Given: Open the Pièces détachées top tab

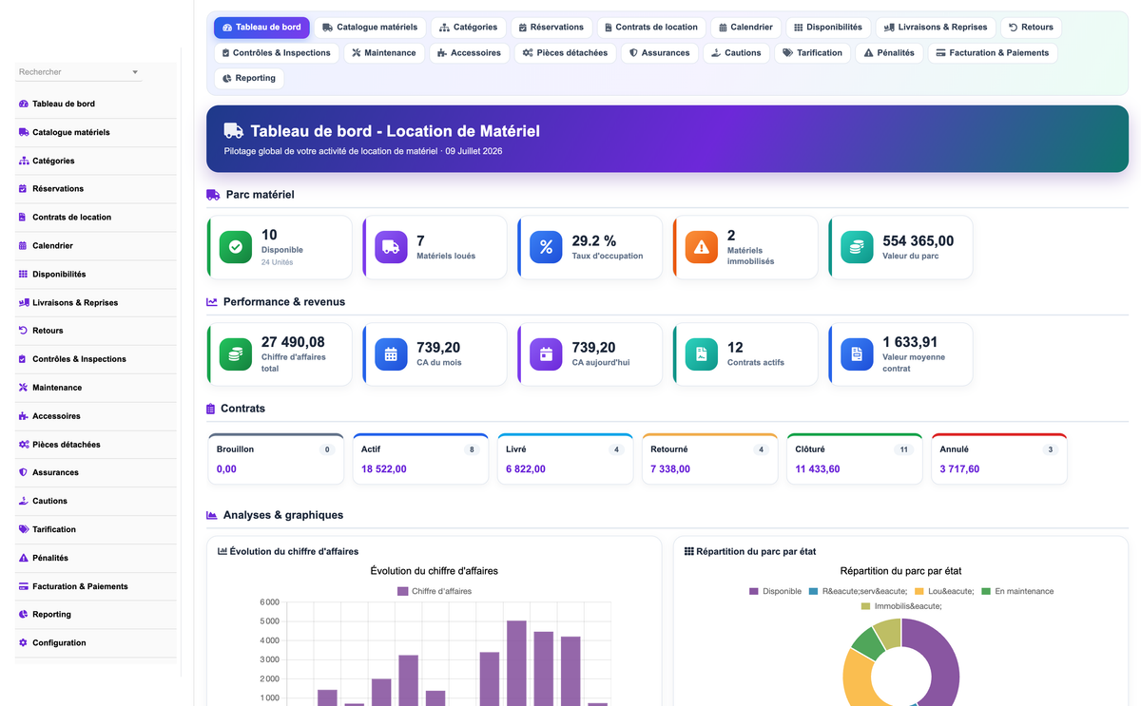Looking at the screenshot, I should 564,53.
